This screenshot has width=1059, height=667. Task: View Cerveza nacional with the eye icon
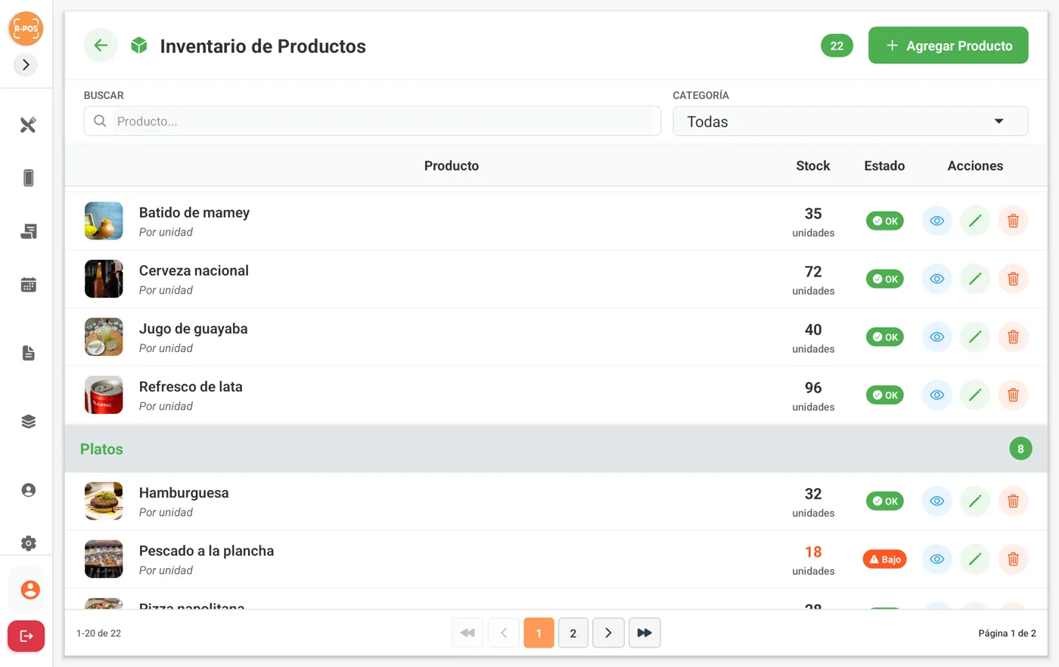[x=936, y=279]
